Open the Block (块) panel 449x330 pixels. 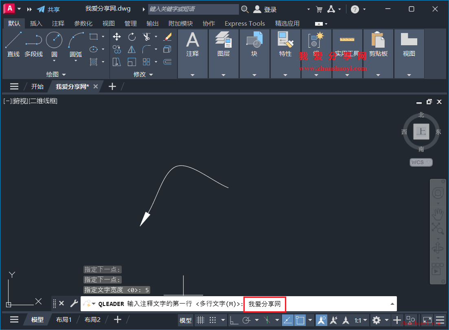click(254, 53)
